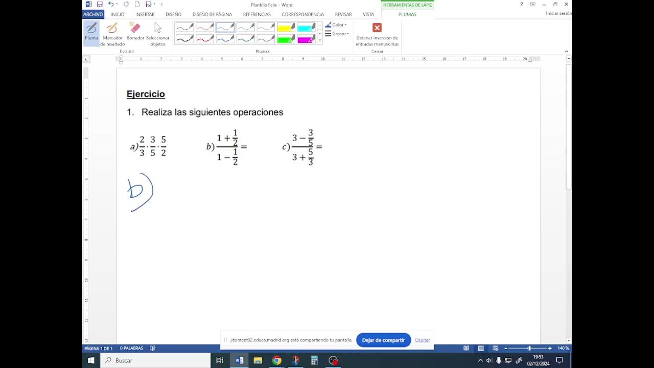Collapse the ribbon with chevron

point(566,51)
